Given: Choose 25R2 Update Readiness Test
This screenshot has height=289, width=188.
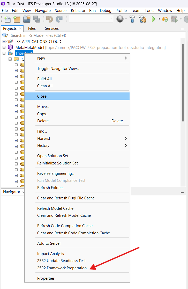Looking at the screenshot, I should tap(61, 261).
